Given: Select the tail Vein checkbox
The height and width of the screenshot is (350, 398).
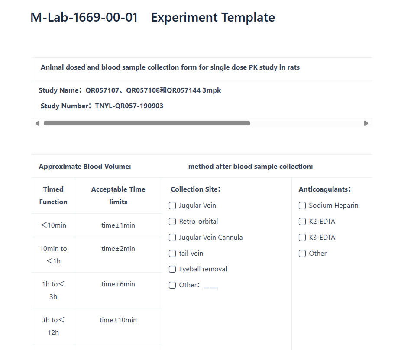Looking at the screenshot, I should point(172,254).
